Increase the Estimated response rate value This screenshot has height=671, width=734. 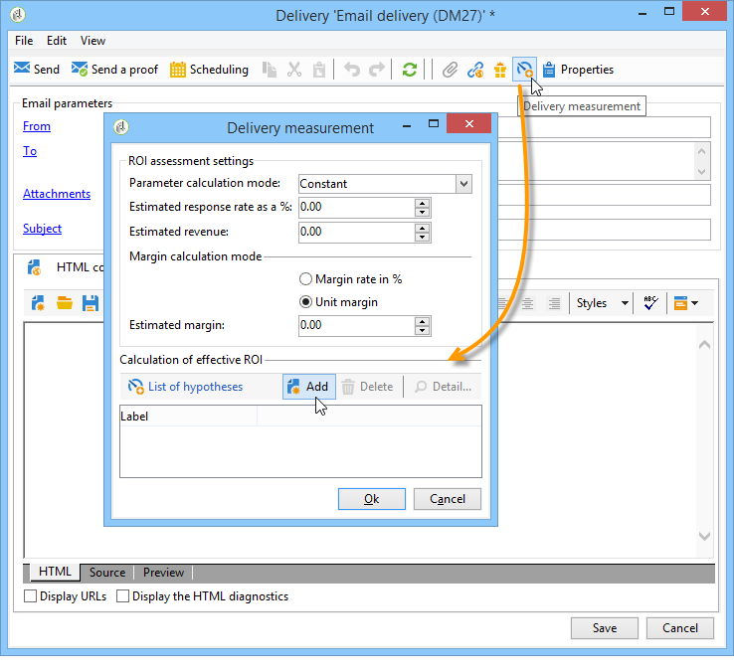423,203
